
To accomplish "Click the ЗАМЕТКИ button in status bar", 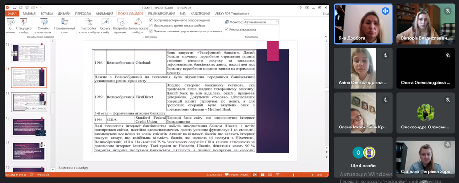I will tap(214, 175).
